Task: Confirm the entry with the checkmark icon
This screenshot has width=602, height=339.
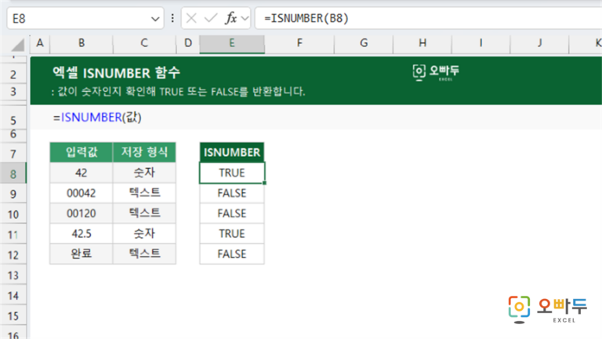Action: [x=210, y=18]
